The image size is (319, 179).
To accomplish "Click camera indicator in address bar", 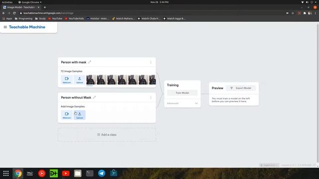I will point(287,13).
